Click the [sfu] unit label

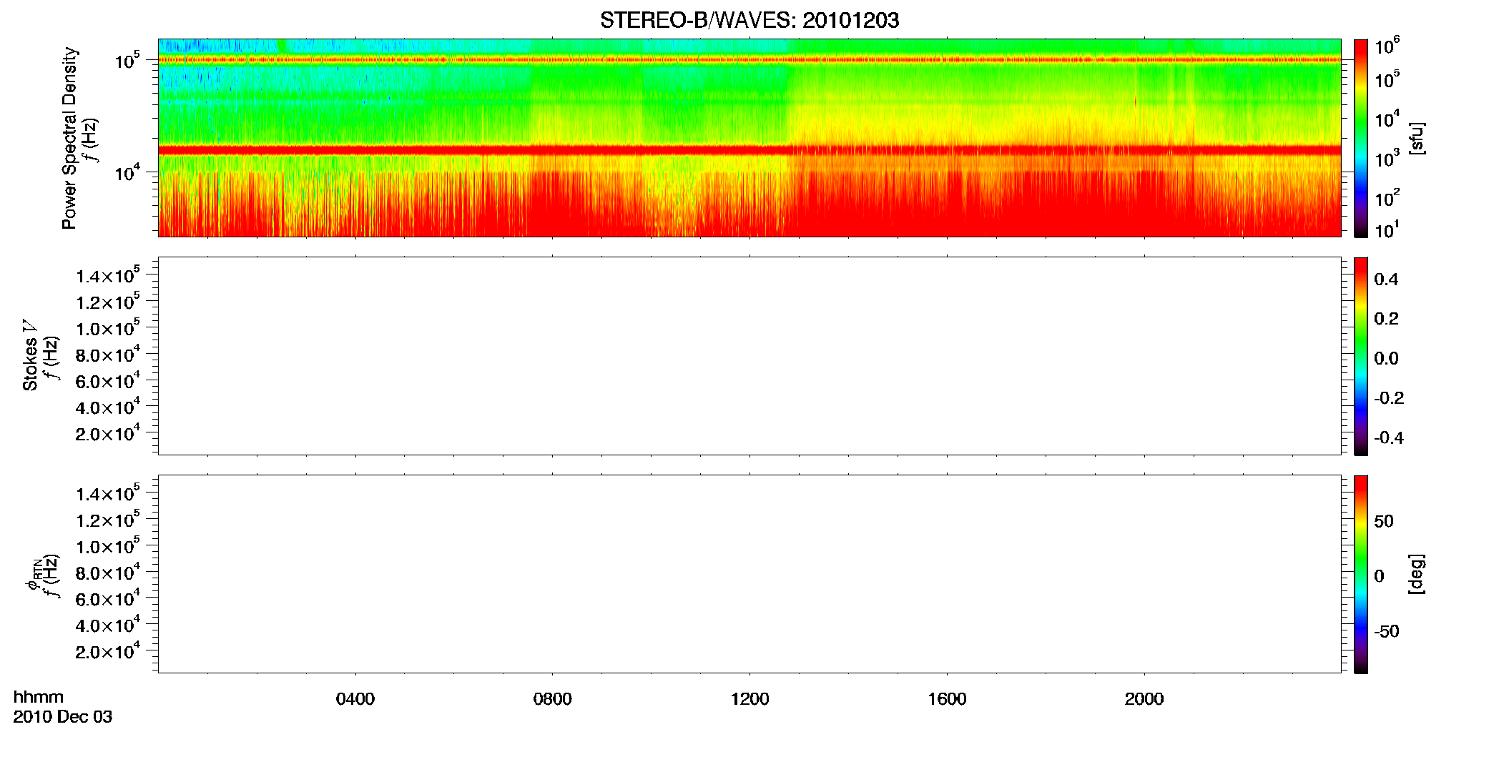point(1416,138)
